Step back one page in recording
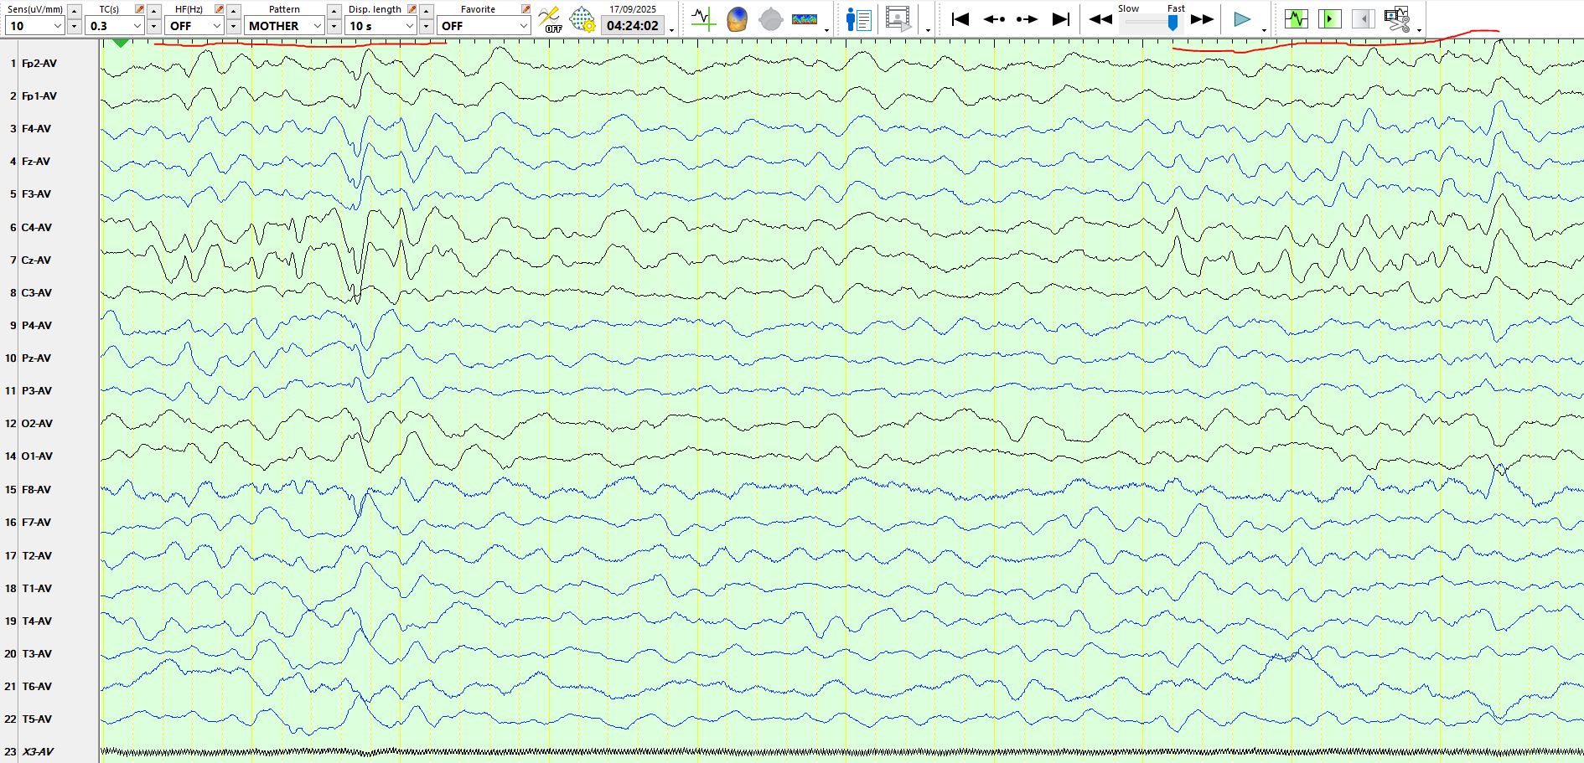The width and height of the screenshot is (1584, 763). click(x=994, y=18)
